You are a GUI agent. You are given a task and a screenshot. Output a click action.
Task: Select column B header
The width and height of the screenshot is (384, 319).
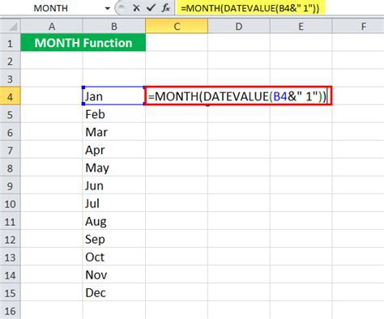coord(114,27)
